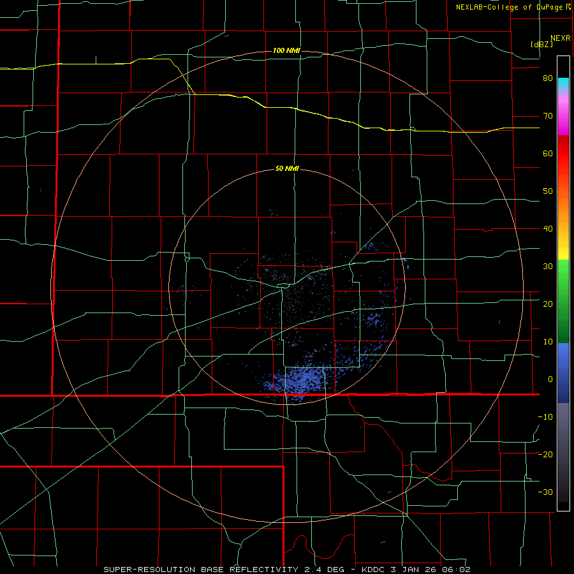Click the 50 value on dBZ scale

click(x=548, y=191)
